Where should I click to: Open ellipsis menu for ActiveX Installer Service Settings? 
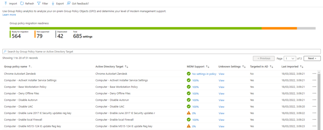point(314,80)
